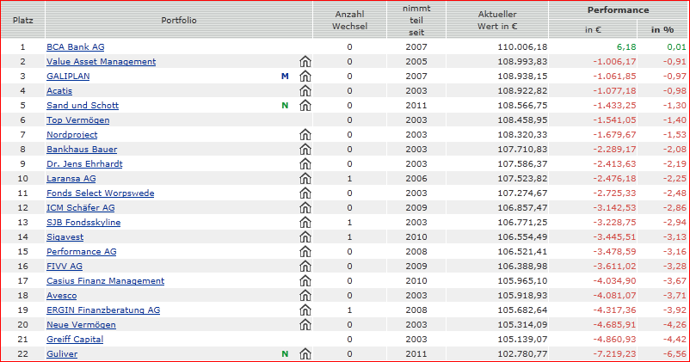Click house icon in FIVV AG row
The height and width of the screenshot is (362, 690).
(x=305, y=267)
